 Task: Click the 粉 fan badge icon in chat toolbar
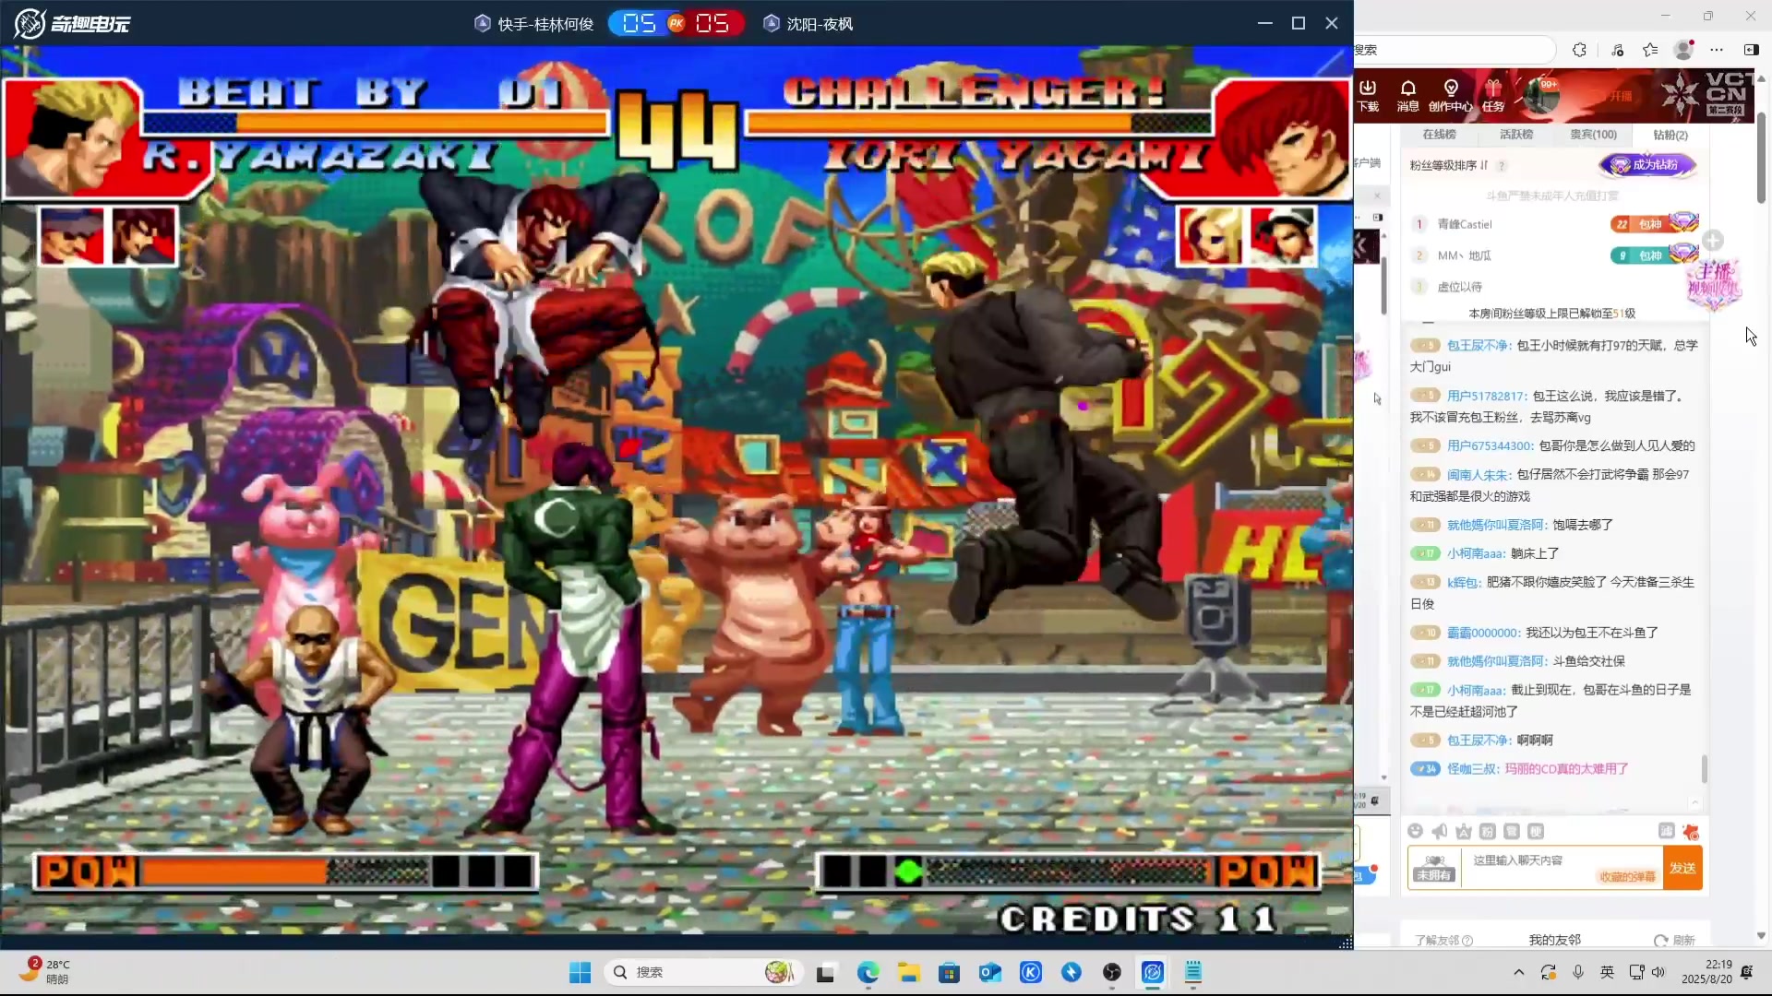pyautogui.click(x=1487, y=831)
